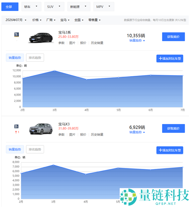Select 销量趋势 tab in 宝马3系 chart

(x=15, y=58)
